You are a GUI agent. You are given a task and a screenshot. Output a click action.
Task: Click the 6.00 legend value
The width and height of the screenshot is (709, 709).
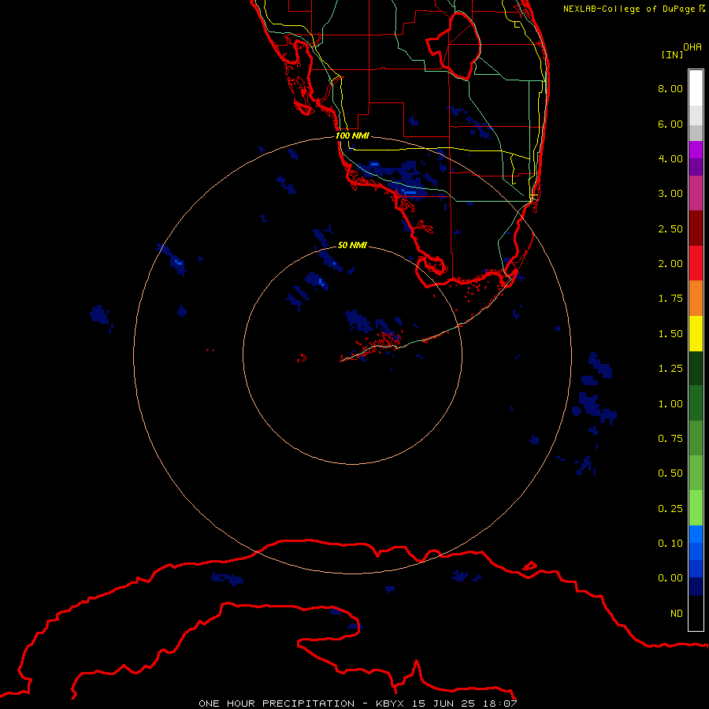click(x=670, y=124)
